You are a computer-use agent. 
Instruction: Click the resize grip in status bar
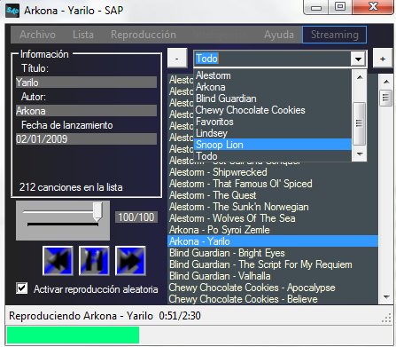pos(386,318)
